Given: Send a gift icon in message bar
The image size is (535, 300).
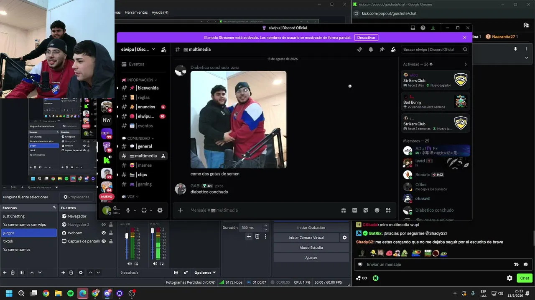Looking at the screenshot, I should [x=344, y=210].
